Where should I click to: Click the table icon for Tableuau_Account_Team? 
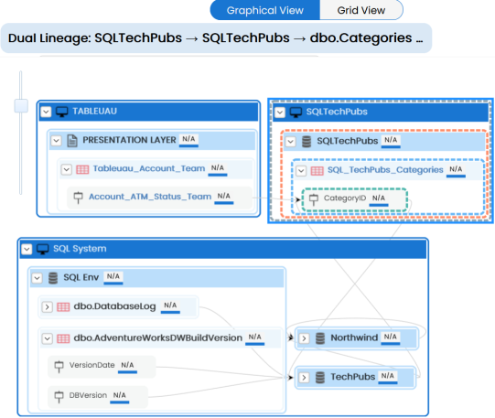pyautogui.click(x=82, y=170)
